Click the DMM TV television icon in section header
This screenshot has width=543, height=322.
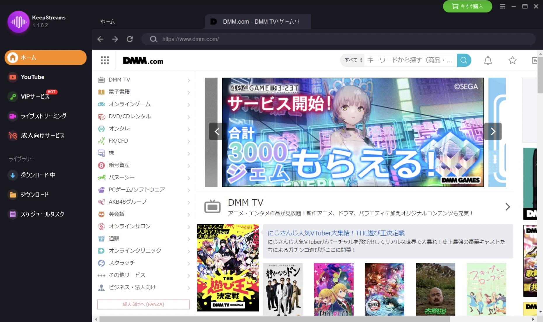[212, 207]
